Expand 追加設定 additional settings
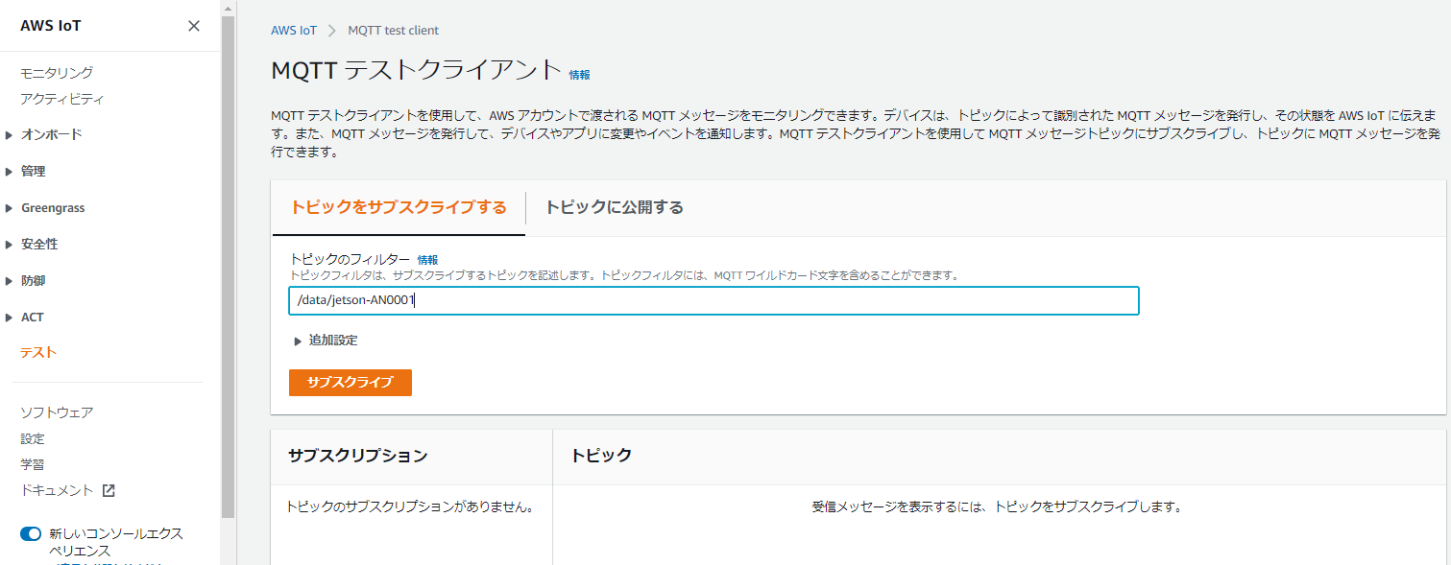This screenshot has width=1451, height=565. [x=326, y=340]
